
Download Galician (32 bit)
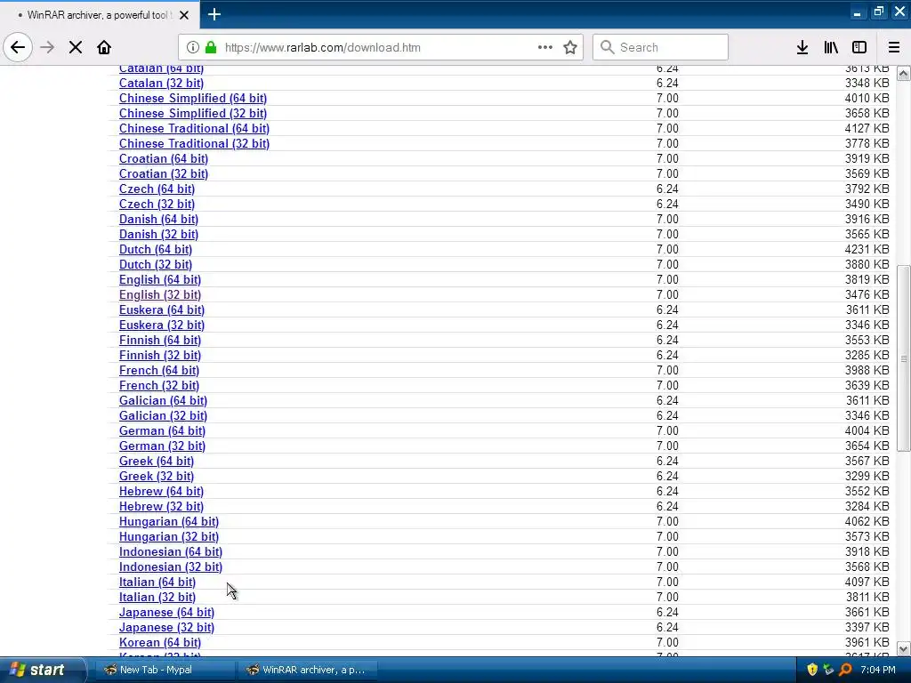[164, 415]
